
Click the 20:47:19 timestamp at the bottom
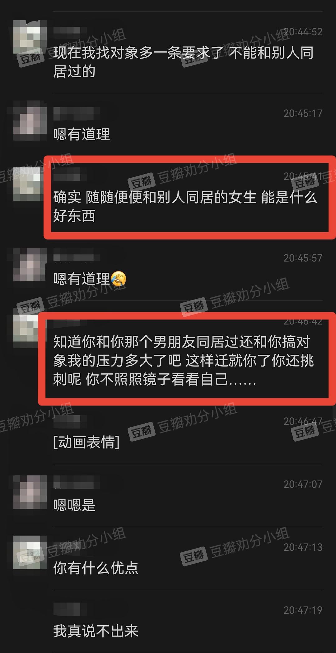[x=303, y=610]
